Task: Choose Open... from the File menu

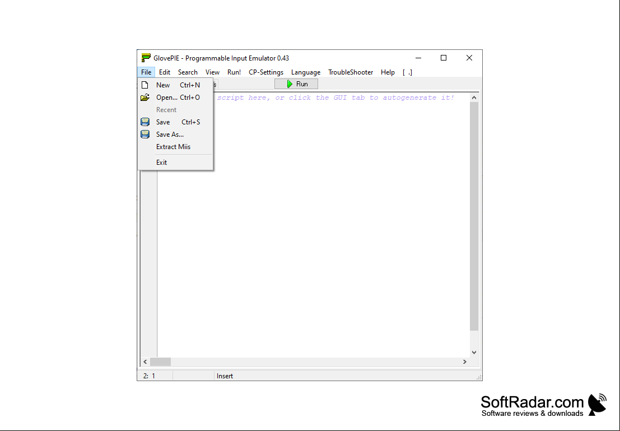Action: [x=175, y=98]
